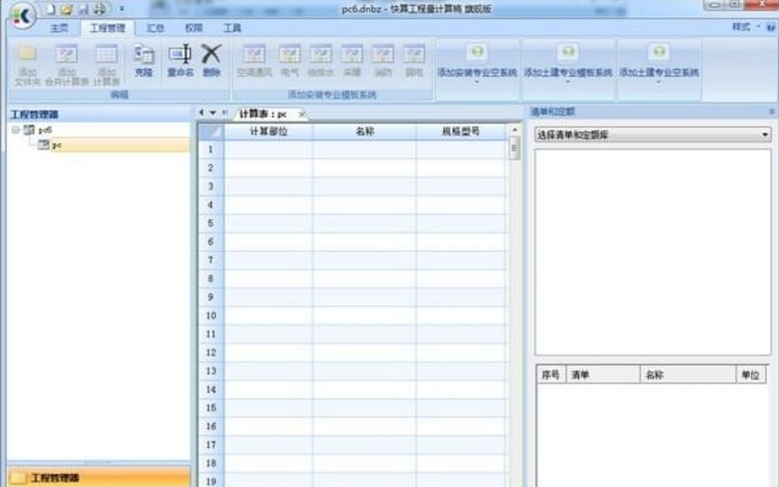The image size is (779, 487).
Task: Click the Save quick-access icon
Action: click(x=84, y=9)
